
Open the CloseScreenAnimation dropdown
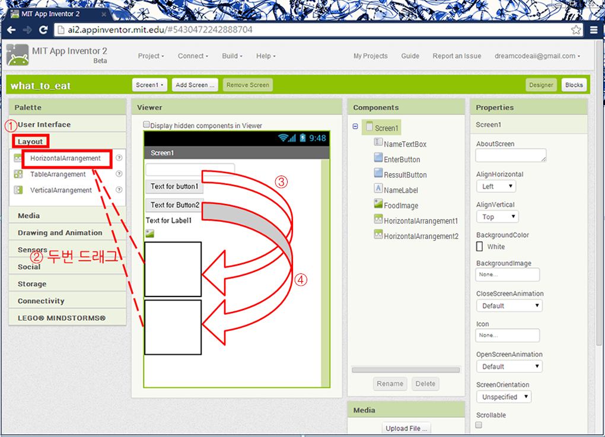[510, 306]
